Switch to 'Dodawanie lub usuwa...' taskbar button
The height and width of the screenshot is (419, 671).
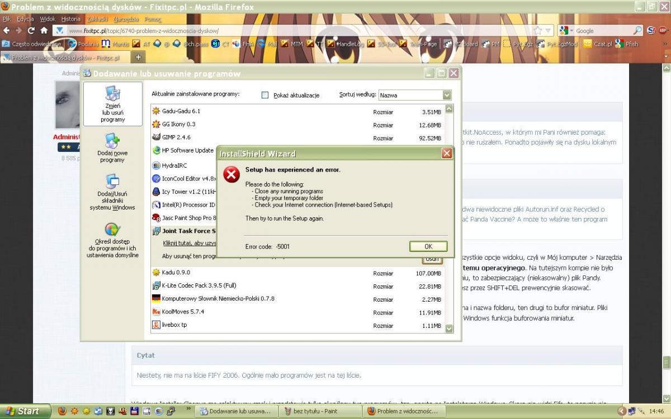point(237,411)
